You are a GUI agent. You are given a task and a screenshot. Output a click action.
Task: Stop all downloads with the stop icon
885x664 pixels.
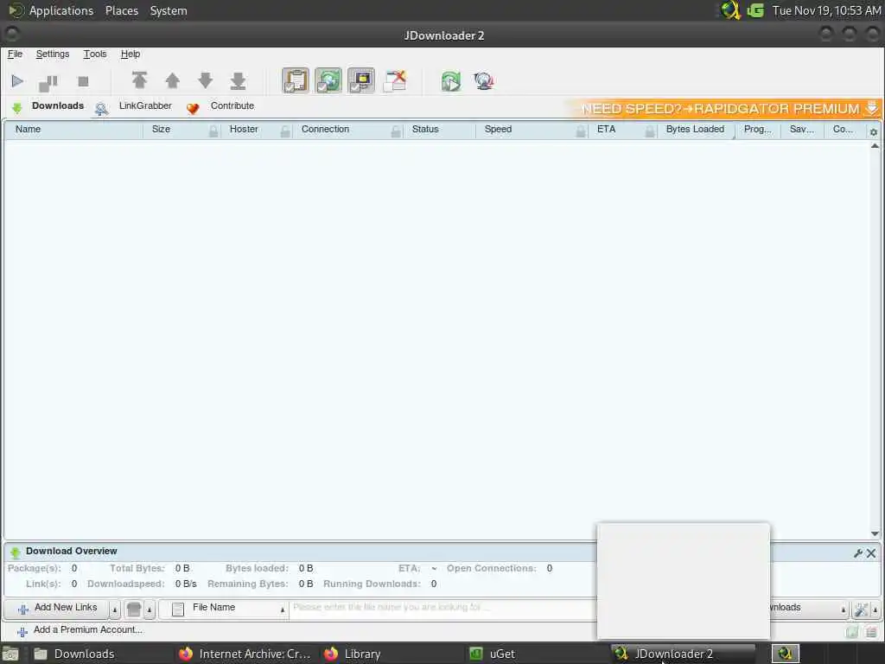tap(83, 82)
